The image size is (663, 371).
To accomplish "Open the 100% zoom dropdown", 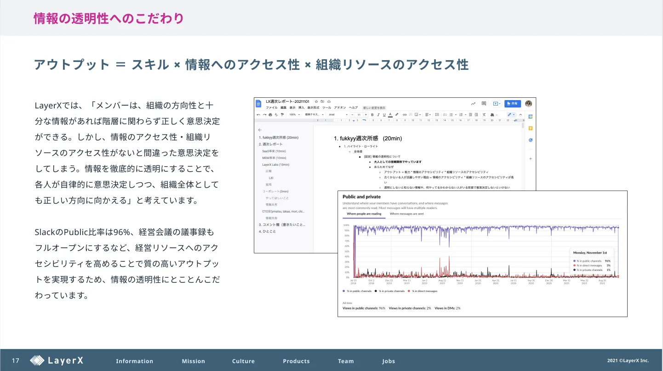I will click(294, 114).
